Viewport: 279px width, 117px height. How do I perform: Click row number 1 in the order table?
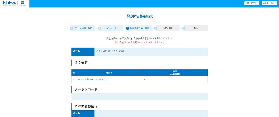pyautogui.click(x=74, y=80)
